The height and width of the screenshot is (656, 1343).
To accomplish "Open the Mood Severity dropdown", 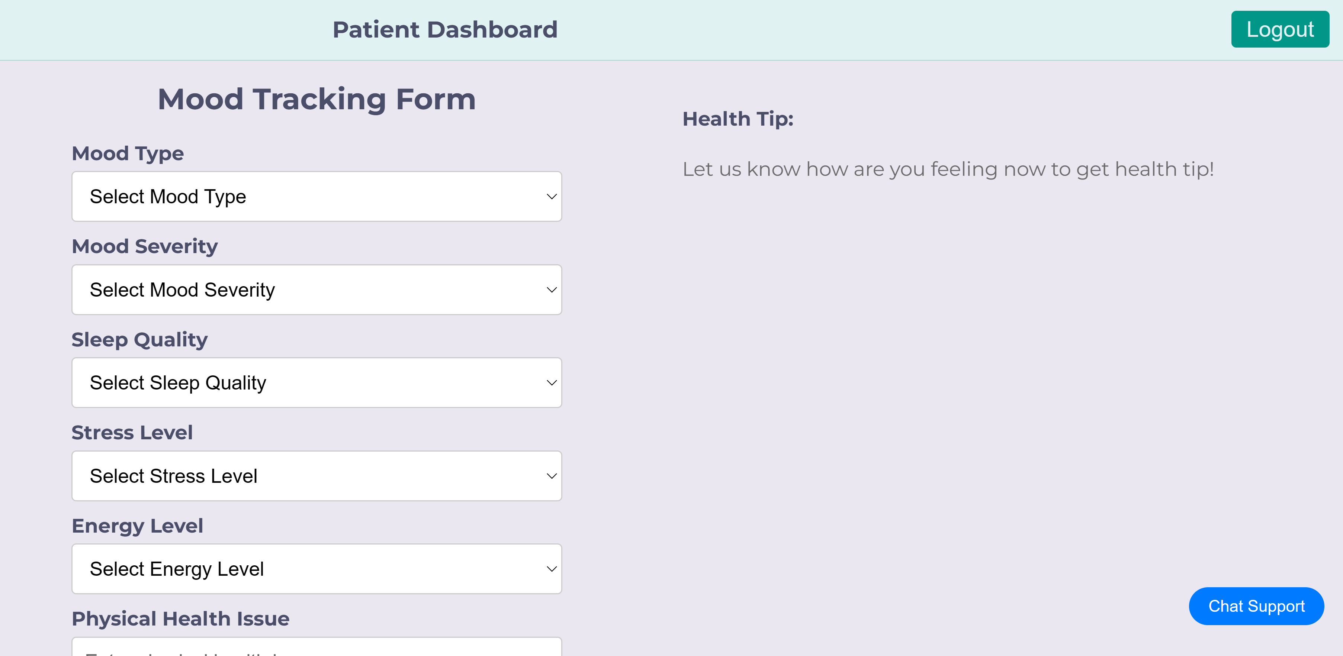I will (317, 290).
